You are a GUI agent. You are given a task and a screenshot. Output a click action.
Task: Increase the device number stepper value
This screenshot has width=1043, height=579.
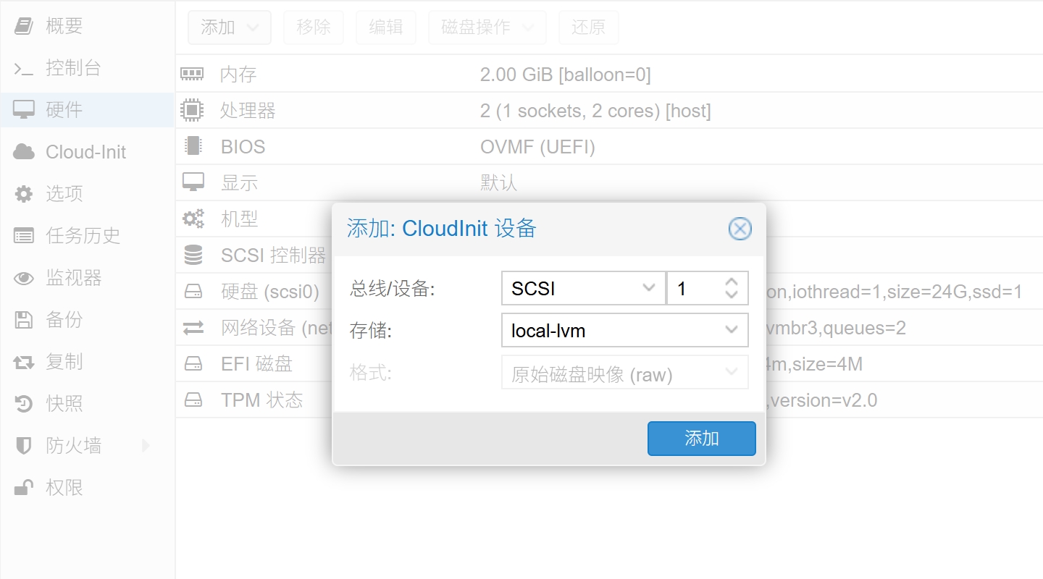(x=732, y=282)
